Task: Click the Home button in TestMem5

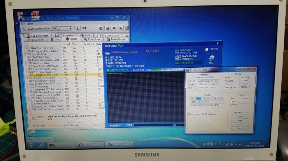Action: click(x=240, y=116)
